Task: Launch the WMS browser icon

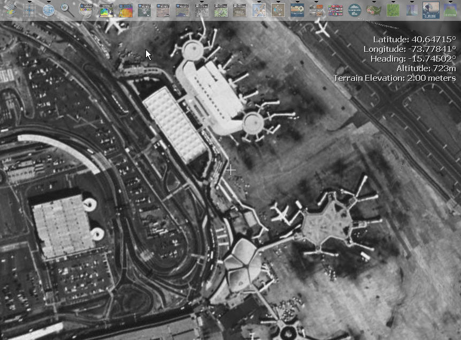Action: click(106, 10)
